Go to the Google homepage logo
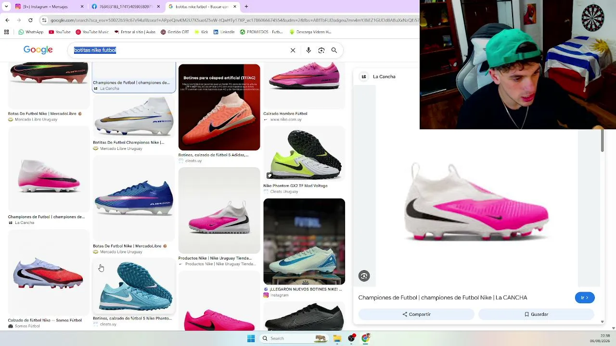 pyautogui.click(x=38, y=50)
